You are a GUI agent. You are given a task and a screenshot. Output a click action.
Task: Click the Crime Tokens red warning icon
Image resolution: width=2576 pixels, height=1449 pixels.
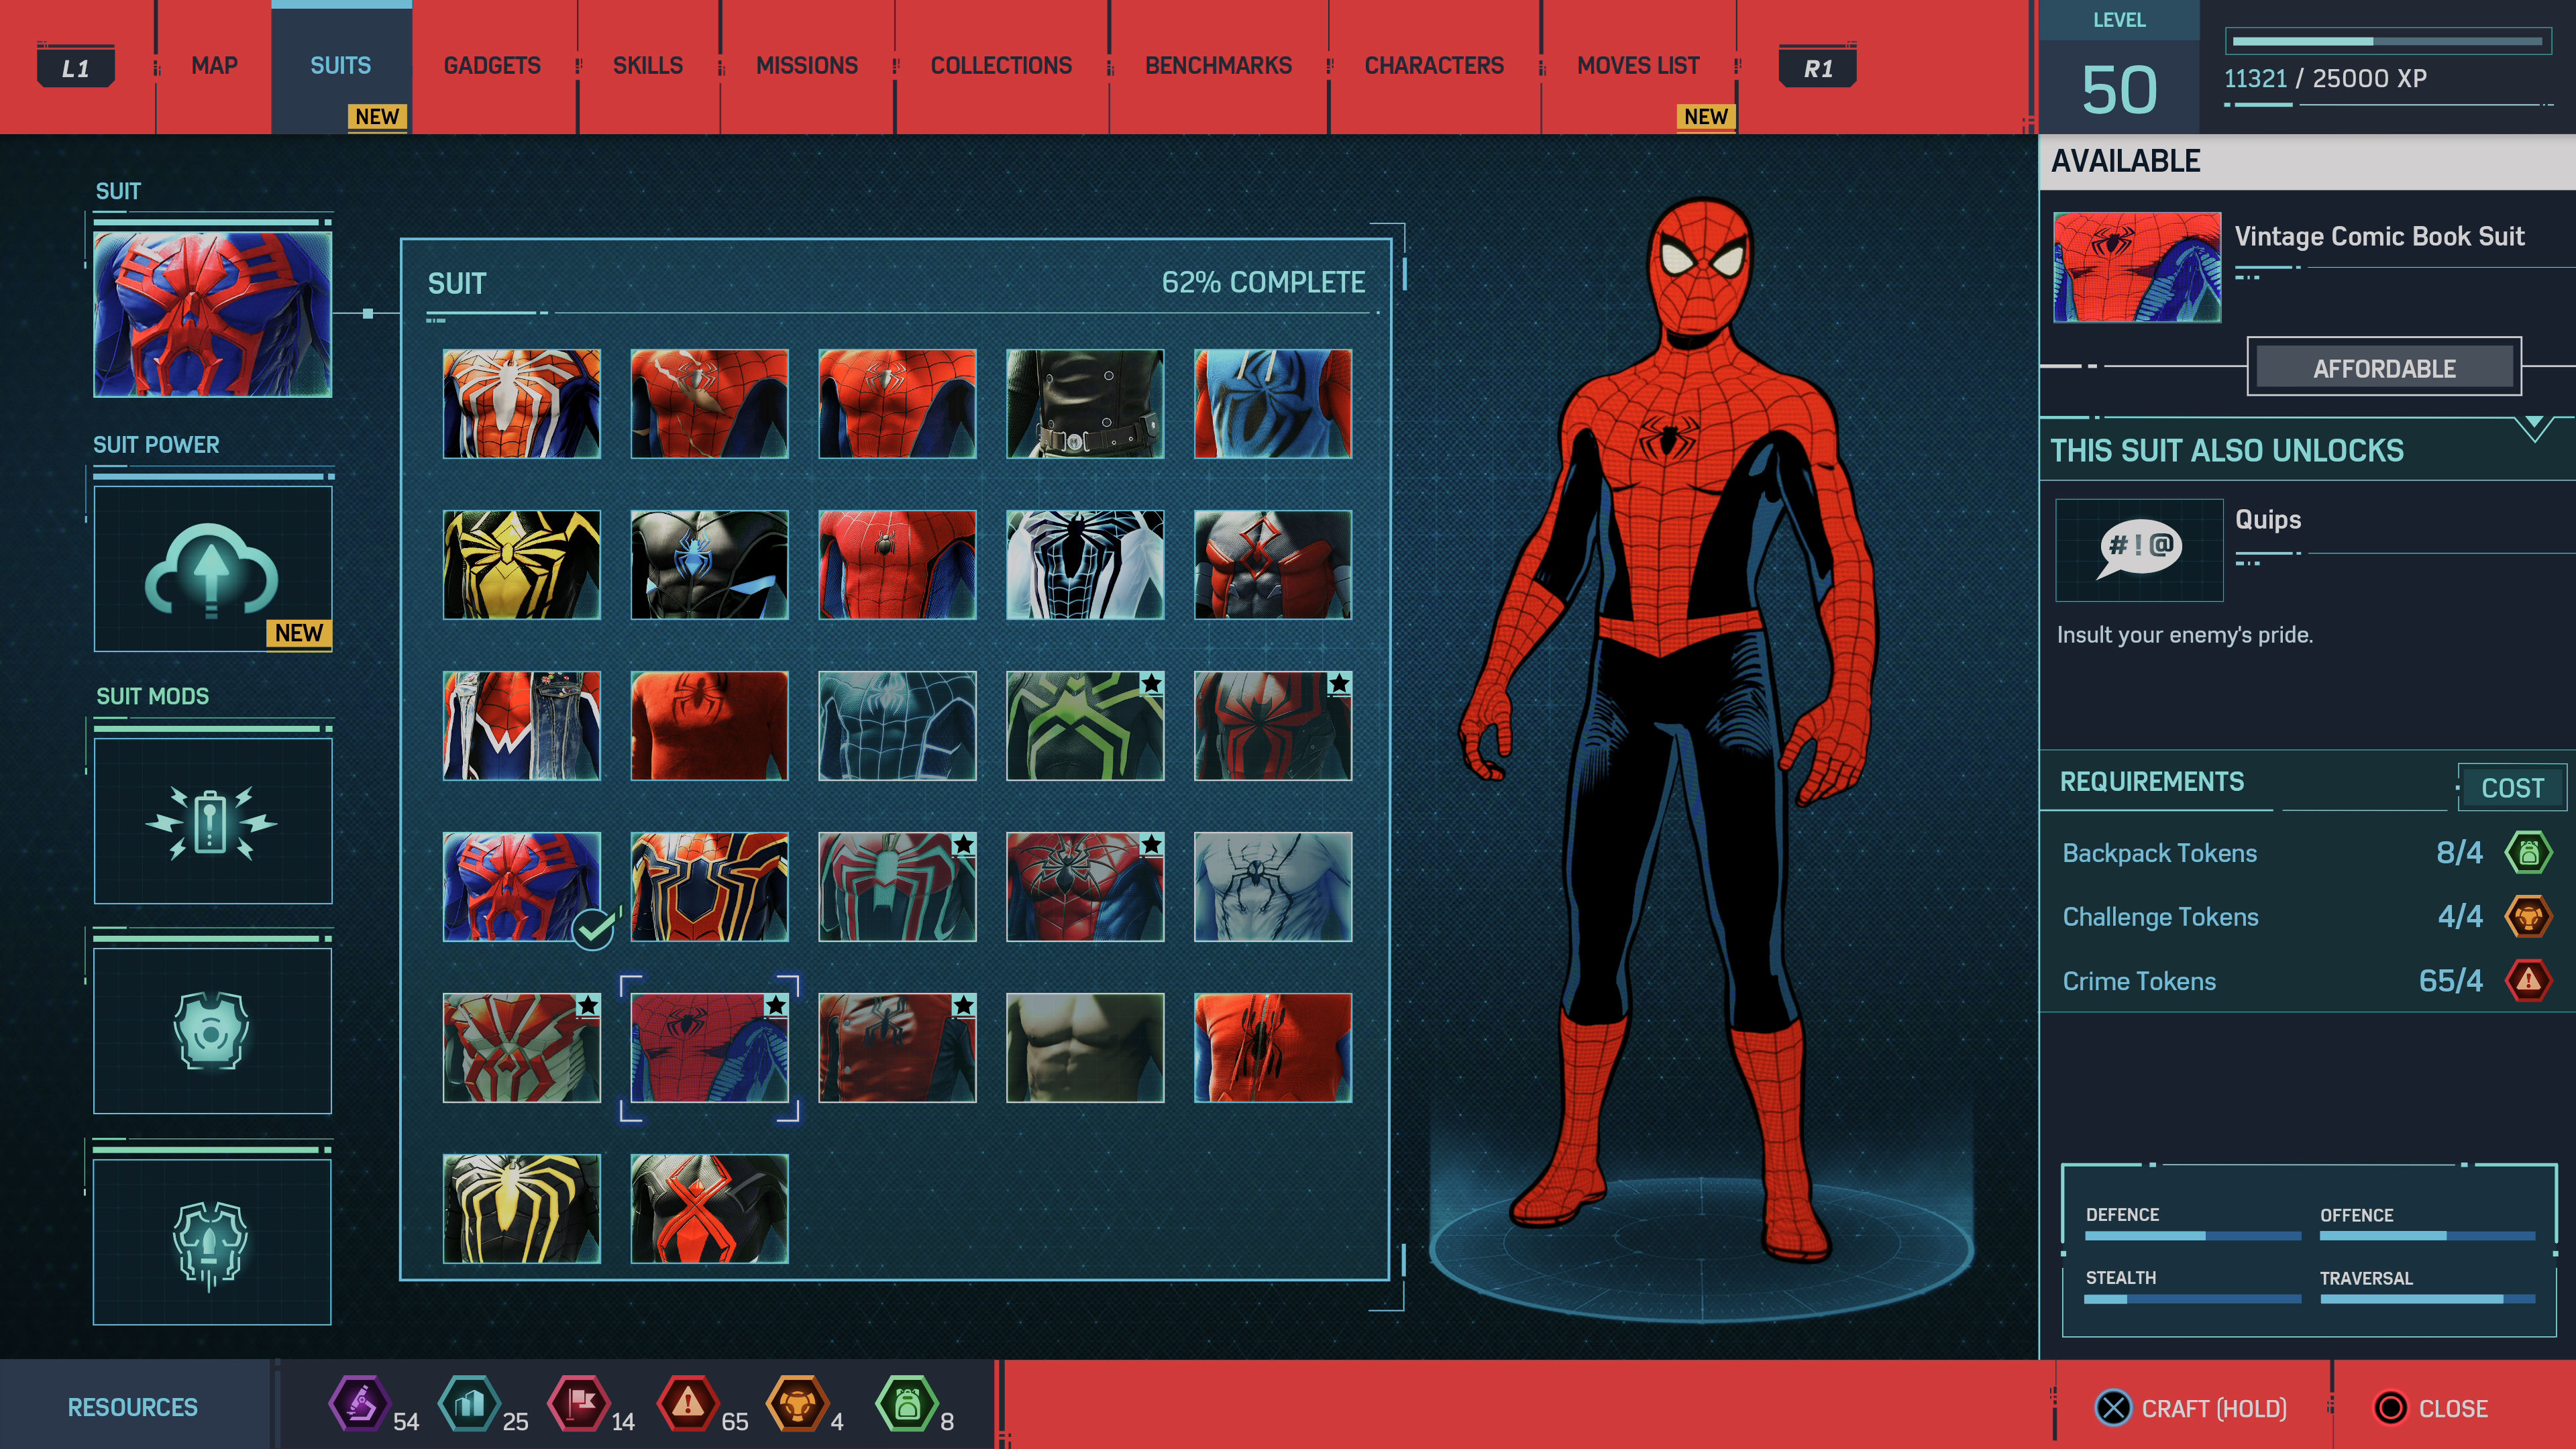(x=2528, y=980)
